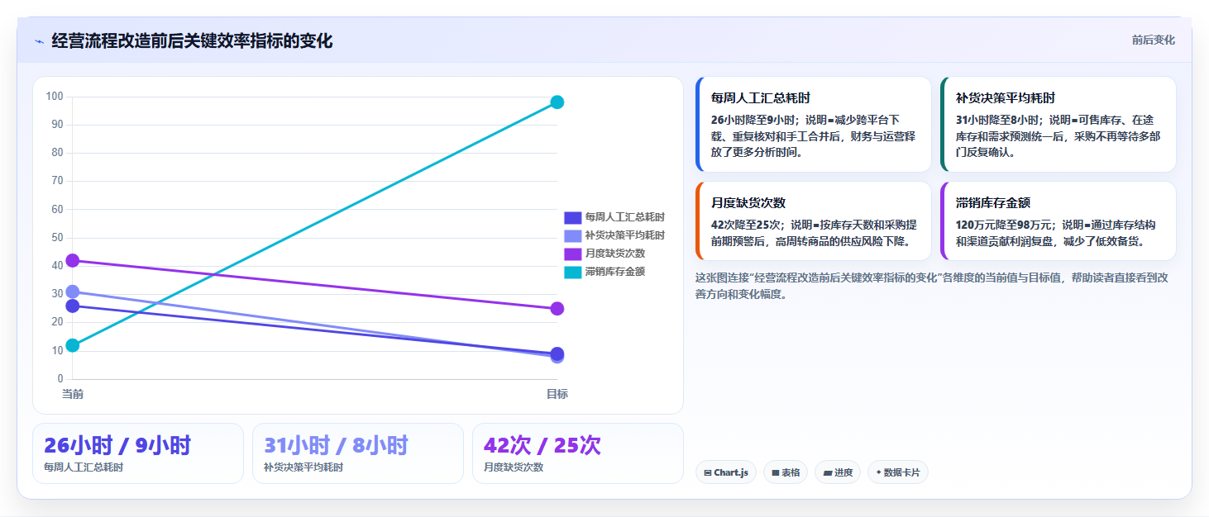Click the 数据卡片 tag
This screenshot has height=517, width=1209.
point(897,472)
